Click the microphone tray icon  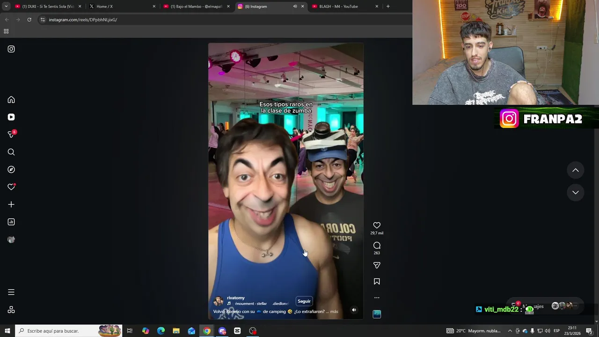tap(532, 331)
